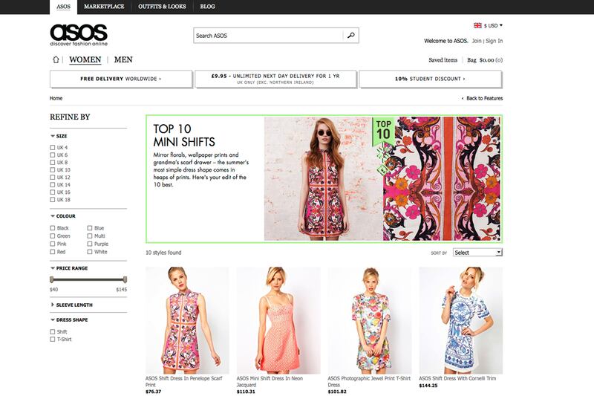Click the search magnifying glass icon
The height and width of the screenshot is (396, 594).
[x=351, y=35]
